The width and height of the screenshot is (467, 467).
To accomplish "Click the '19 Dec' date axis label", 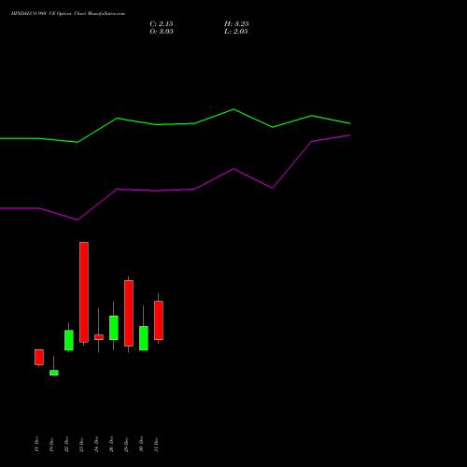I will click(51, 445).
